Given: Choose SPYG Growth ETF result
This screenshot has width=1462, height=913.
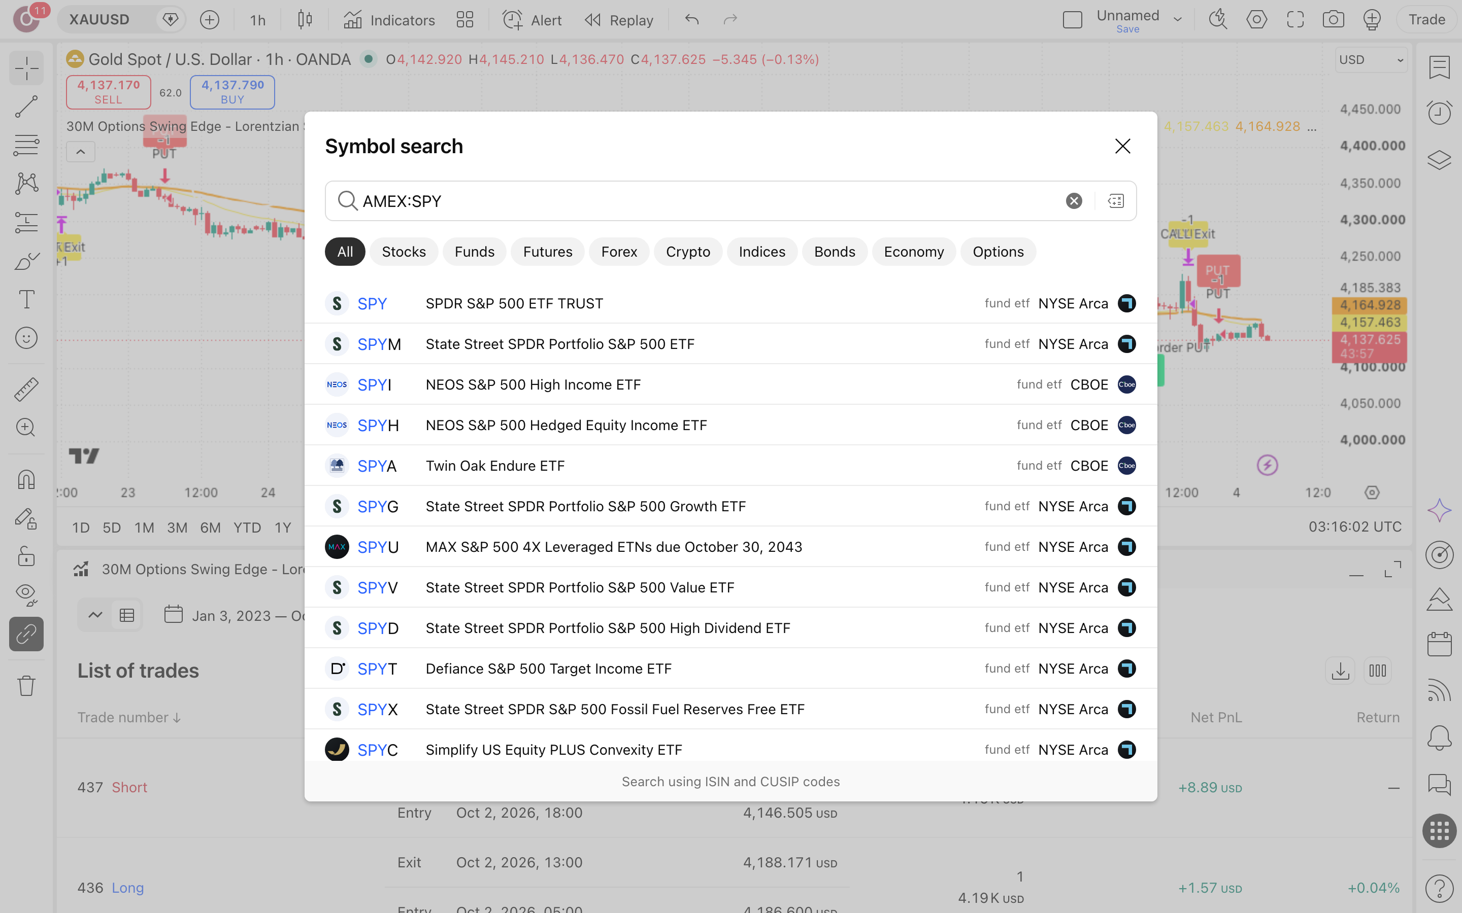Looking at the screenshot, I should click(x=730, y=506).
